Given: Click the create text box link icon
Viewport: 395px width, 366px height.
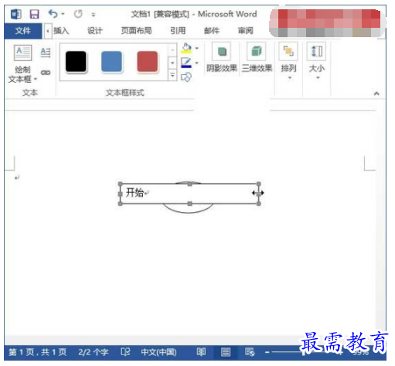Looking at the screenshot, I should pyautogui.click(x=46, y=73).
